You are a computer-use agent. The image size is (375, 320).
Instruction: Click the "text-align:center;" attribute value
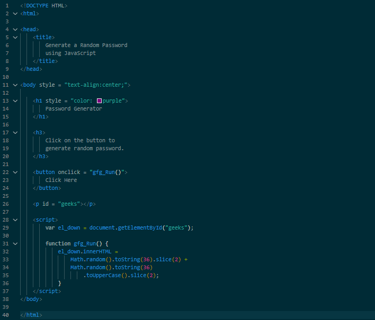96,85
